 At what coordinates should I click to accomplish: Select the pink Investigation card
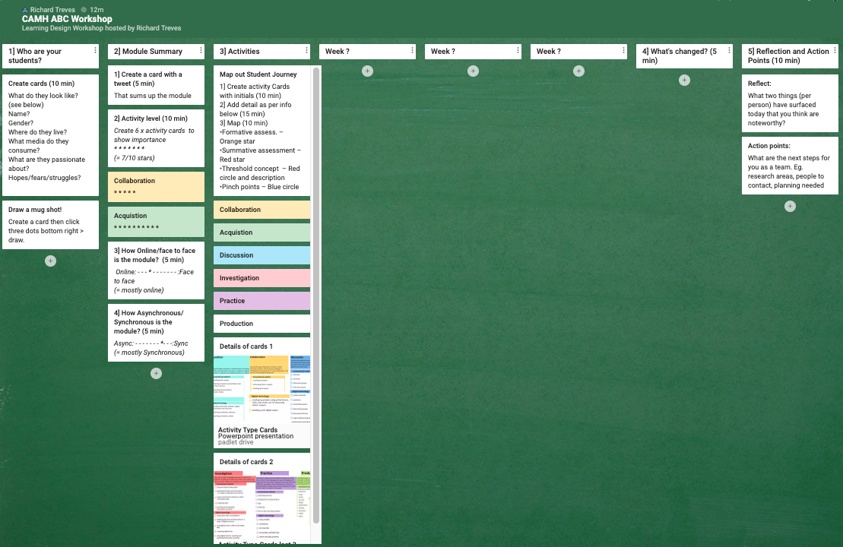(261, 278)
